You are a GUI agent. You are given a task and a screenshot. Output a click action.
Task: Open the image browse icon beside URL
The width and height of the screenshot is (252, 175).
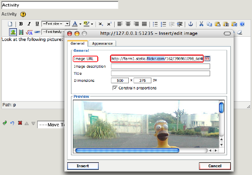207,58
